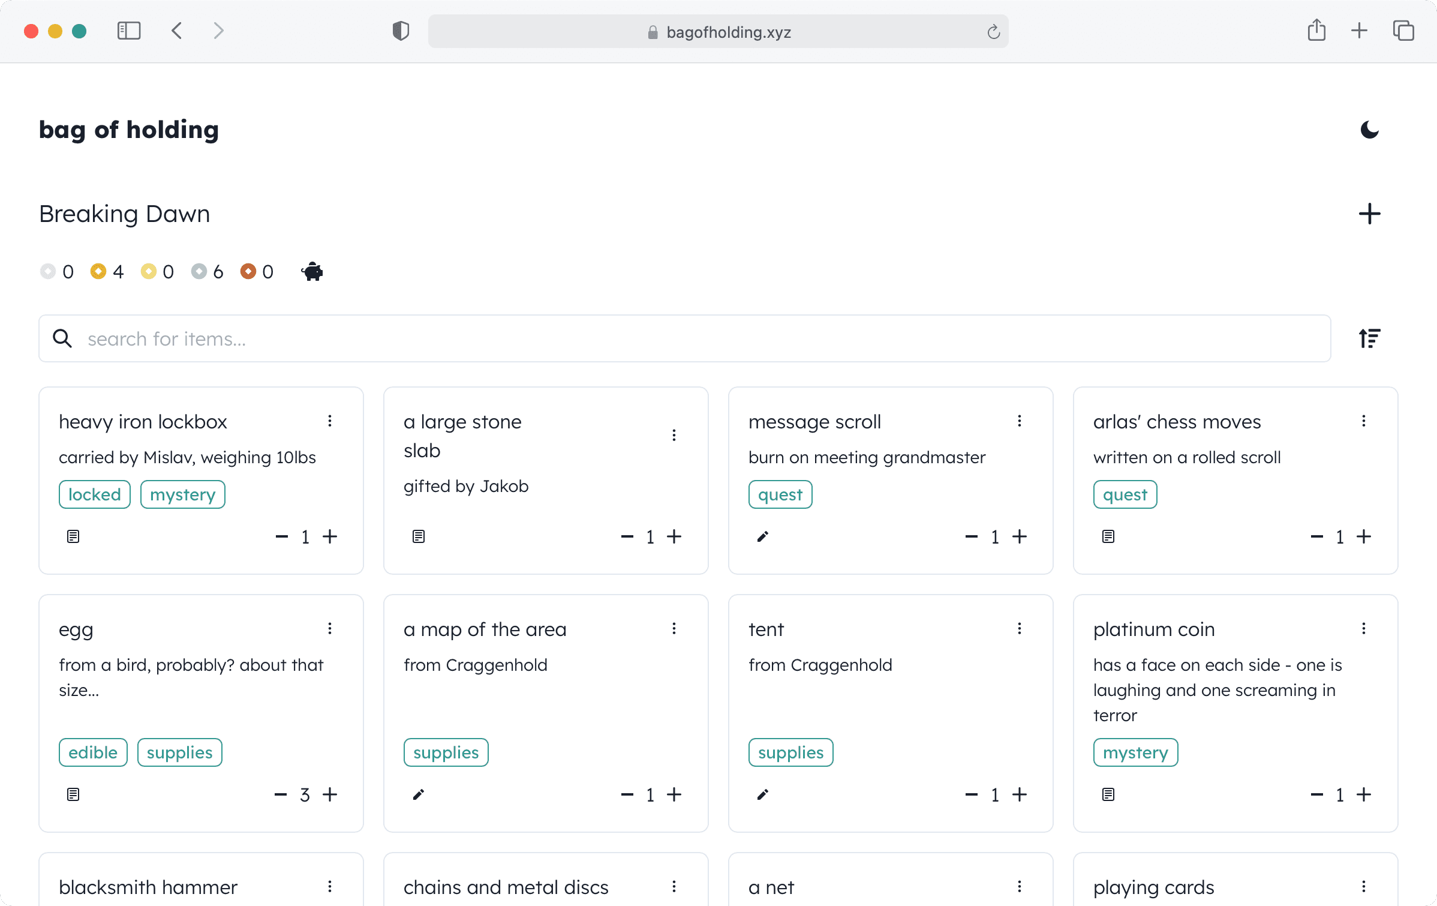Open notes icon on platinum coin card
Screen dimensions: 1437x906
tap(1108, 794)
